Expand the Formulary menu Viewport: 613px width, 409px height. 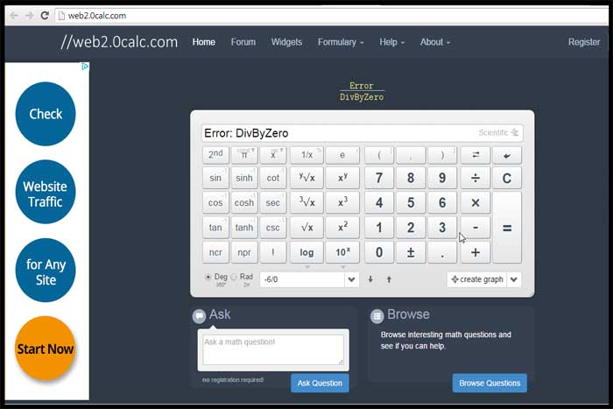pyautogui.click(x=341, y=42)
